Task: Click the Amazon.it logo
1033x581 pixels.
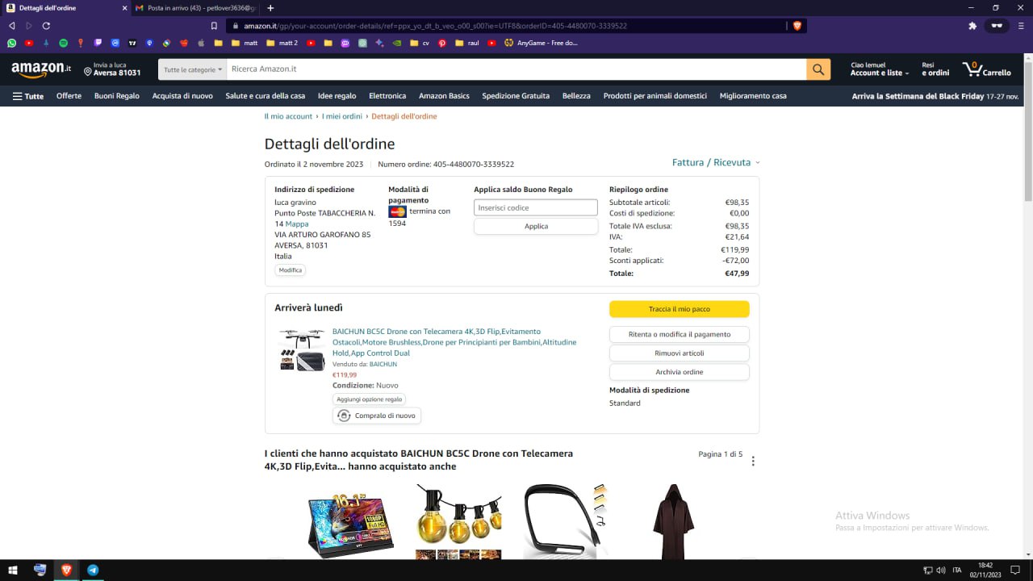Action: pos(41,69)
